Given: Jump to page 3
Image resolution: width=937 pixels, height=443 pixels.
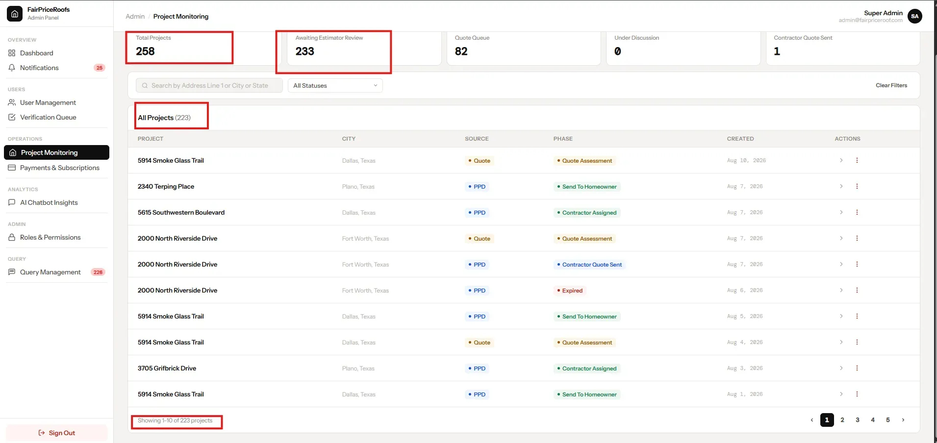Looking at the screenshot, I should 858,420.
